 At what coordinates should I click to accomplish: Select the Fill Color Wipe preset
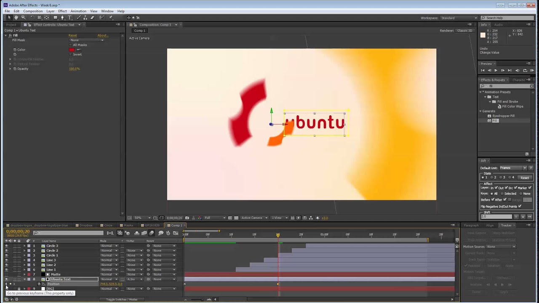(512, 106)
